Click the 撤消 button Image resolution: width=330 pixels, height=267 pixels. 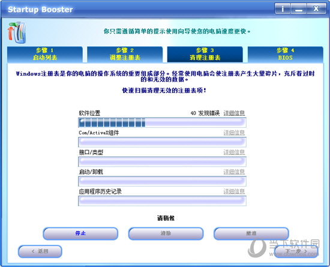pos(251,233)
